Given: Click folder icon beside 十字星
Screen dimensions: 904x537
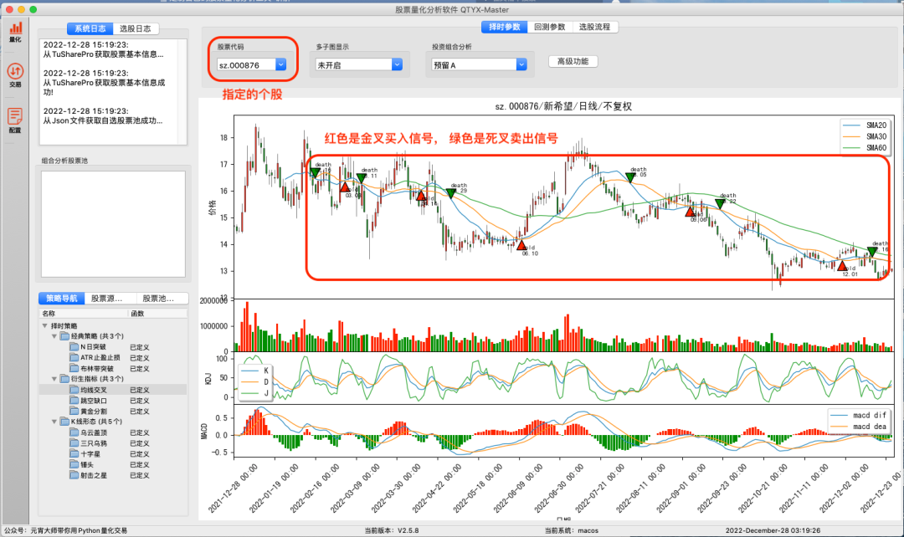Looking at the screenshot, I should [74, 454].
